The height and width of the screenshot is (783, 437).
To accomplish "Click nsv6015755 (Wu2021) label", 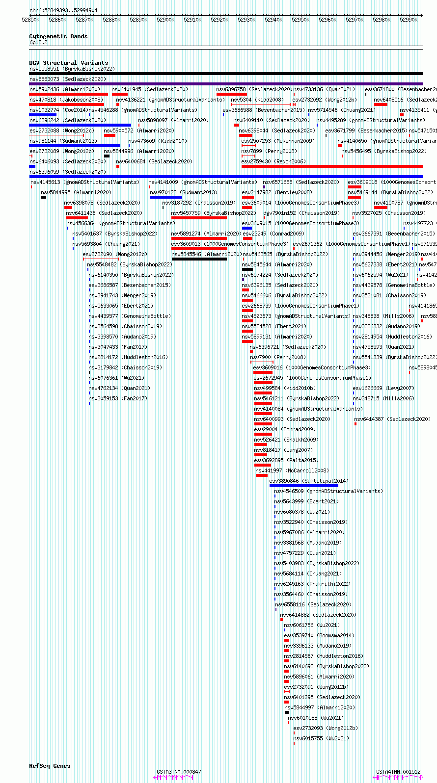I will point(321,739).
